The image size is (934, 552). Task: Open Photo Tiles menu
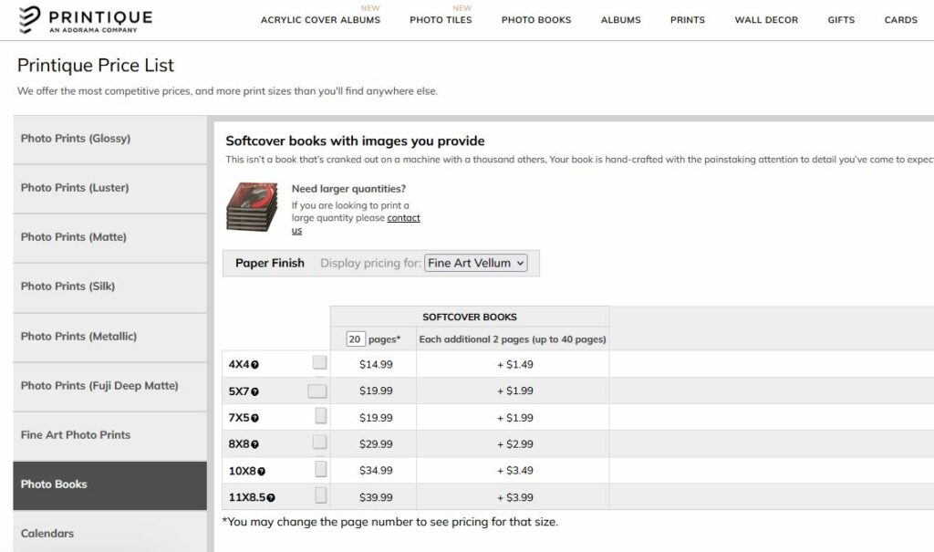click(441, 20)
